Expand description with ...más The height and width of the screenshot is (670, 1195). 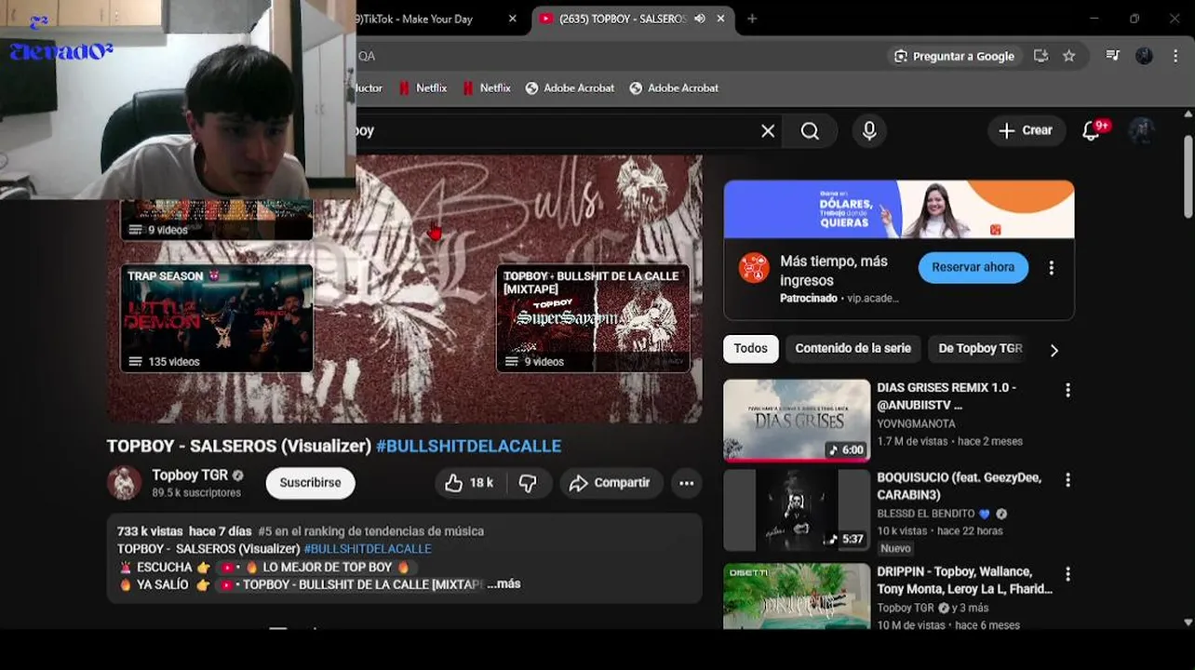(504, 584)
